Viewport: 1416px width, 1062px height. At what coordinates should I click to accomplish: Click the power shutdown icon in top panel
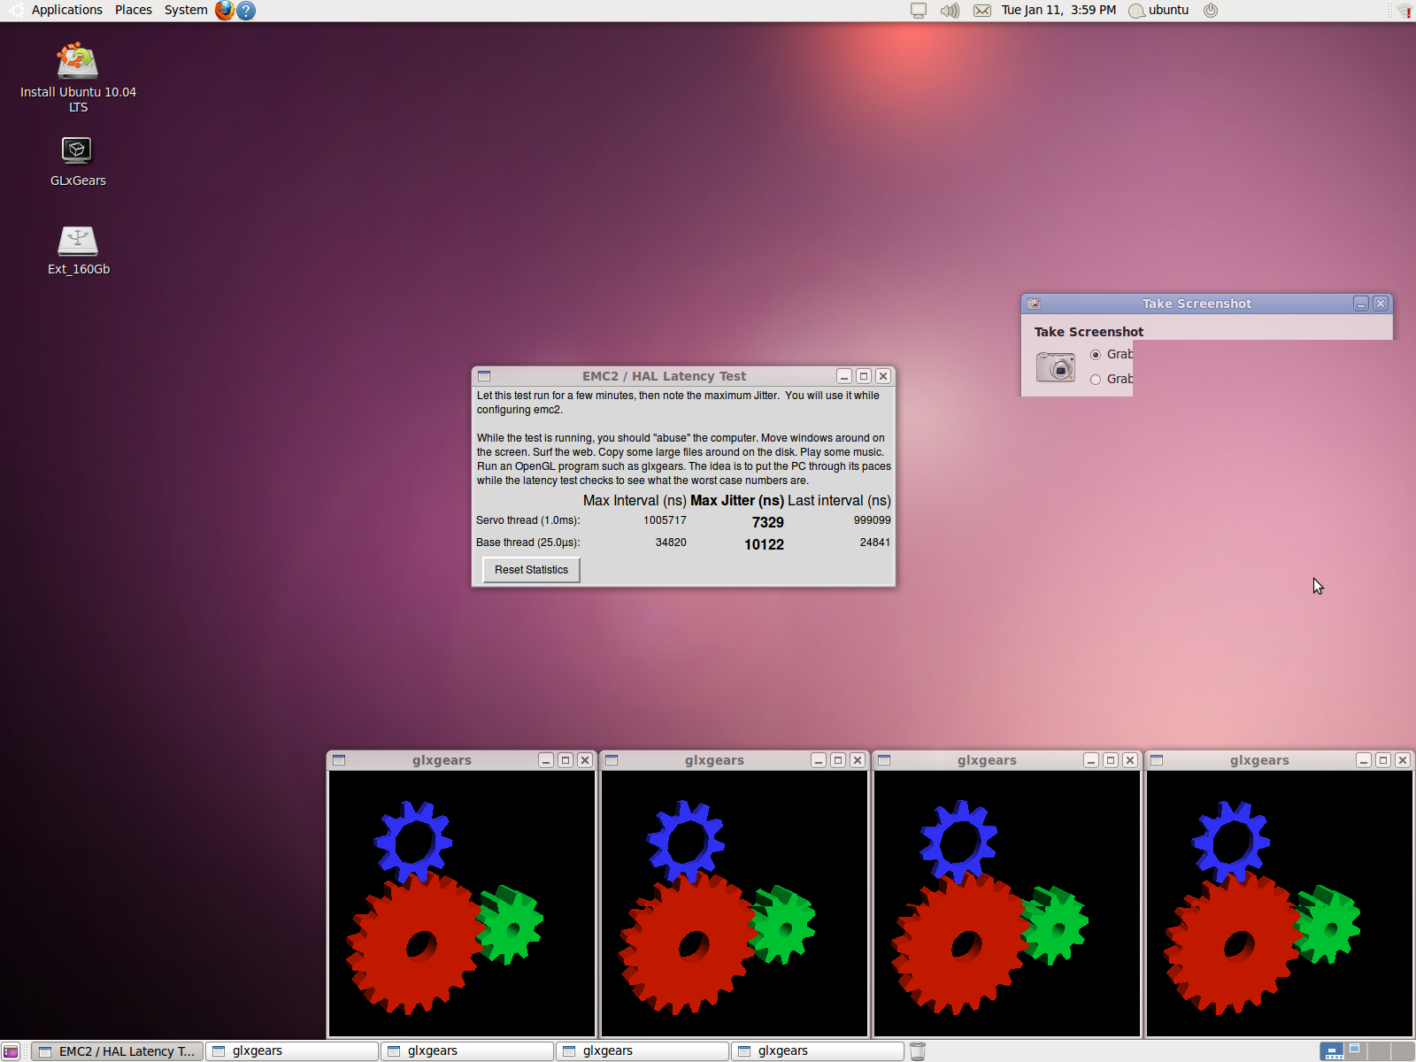(1211, 11)
